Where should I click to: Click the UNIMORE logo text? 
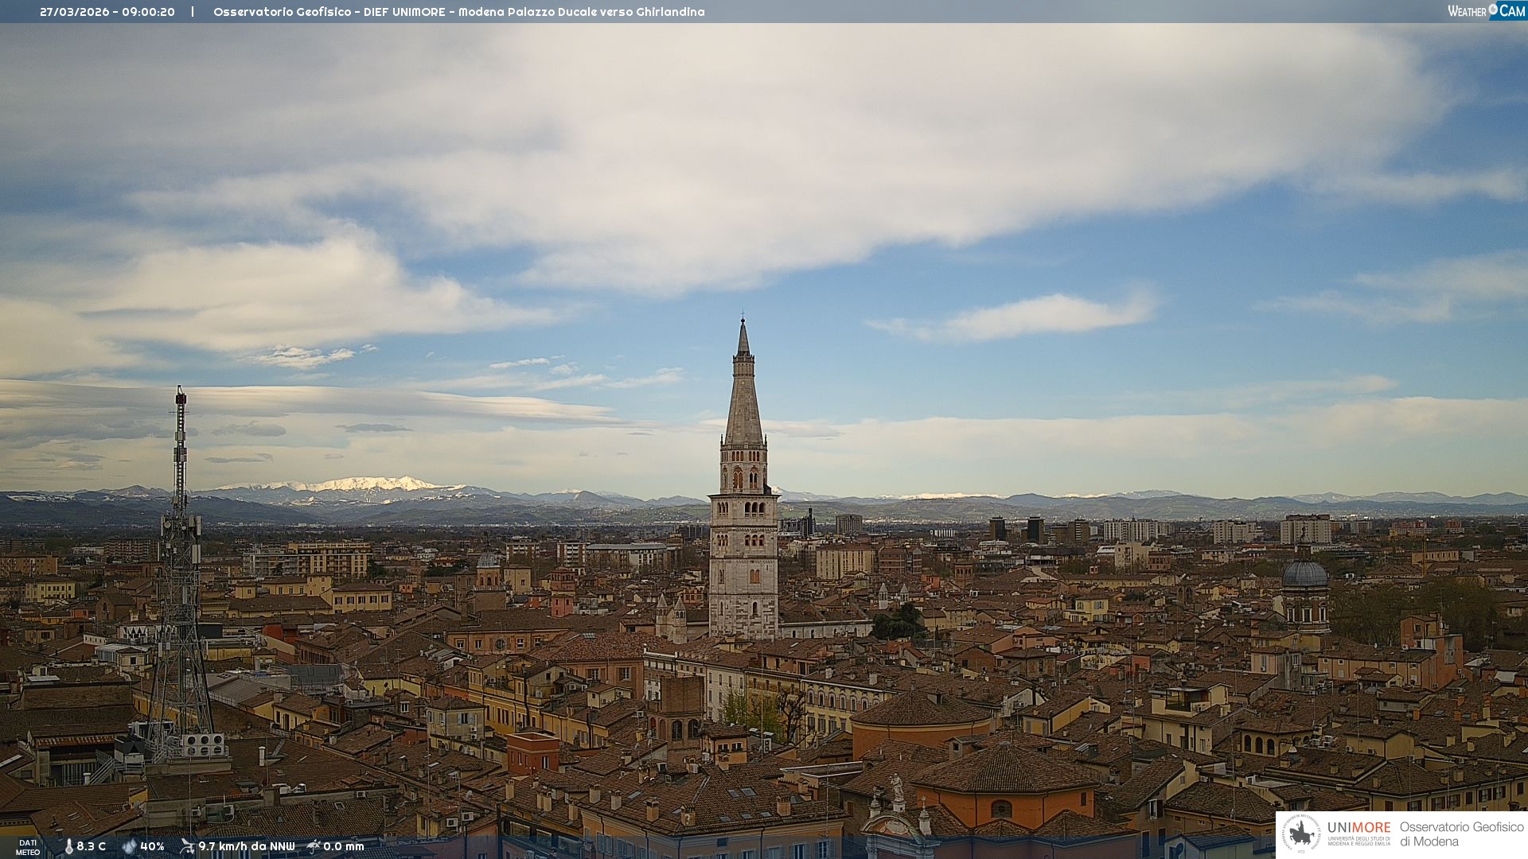coord(1358,828)
